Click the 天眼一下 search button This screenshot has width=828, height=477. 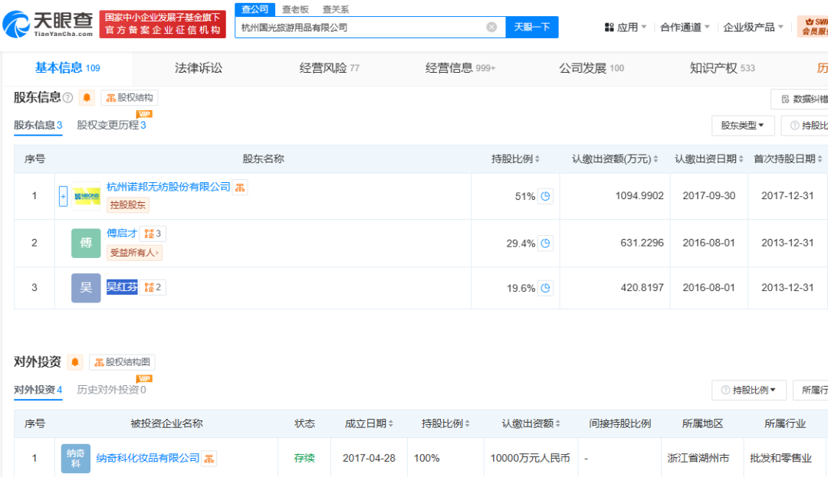coord(531,27)
